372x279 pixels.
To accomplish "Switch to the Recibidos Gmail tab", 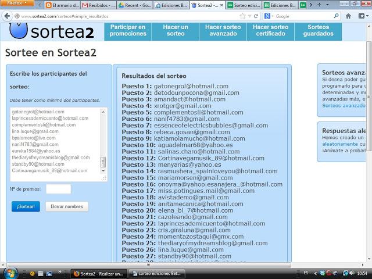I will tap(98, 5).
